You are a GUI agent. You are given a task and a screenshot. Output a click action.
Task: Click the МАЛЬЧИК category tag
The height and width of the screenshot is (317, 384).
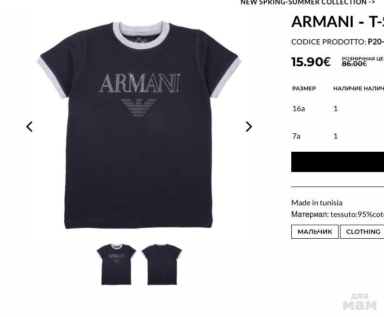pos(315,231)
